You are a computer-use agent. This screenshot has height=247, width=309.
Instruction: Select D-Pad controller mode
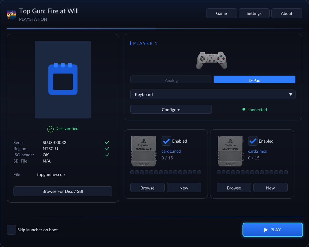[x=255, y=80]
